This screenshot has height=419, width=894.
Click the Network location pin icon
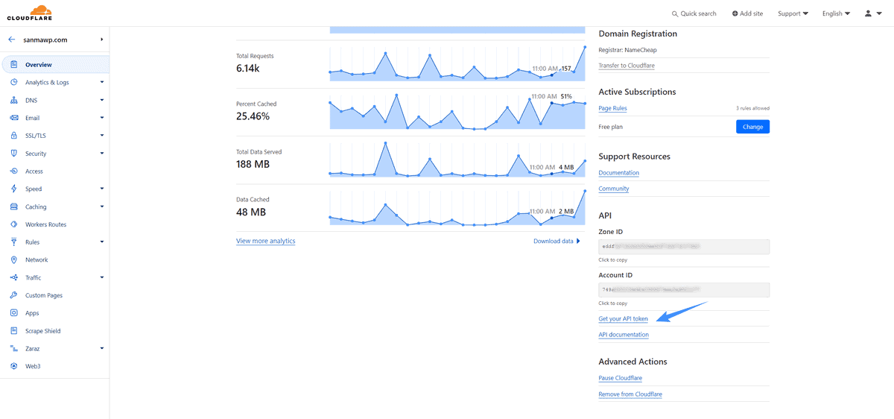click(14, 260)
